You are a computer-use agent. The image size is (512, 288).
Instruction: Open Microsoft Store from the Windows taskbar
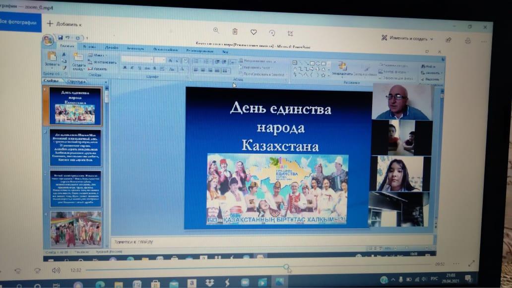click(155, 284)
